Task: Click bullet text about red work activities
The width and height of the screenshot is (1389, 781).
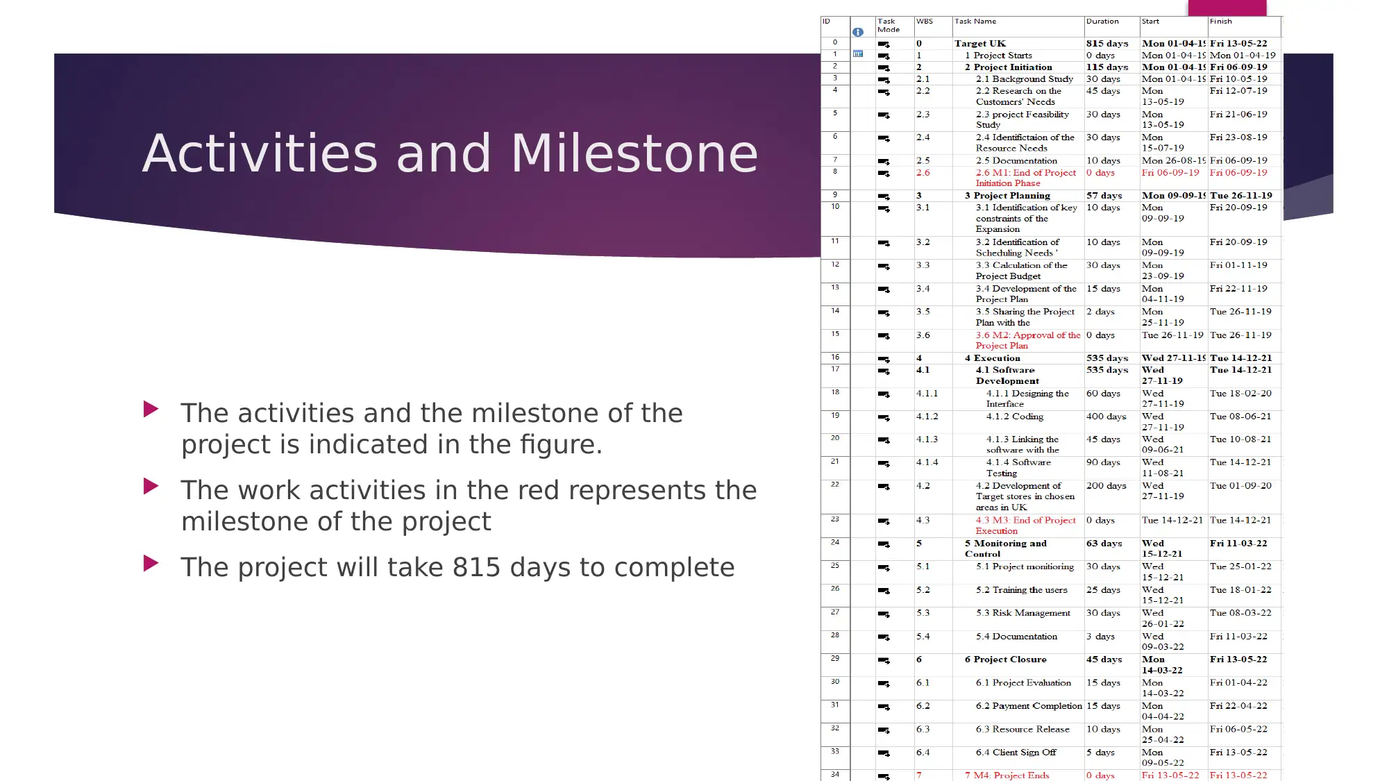Action: coord(469,505)
